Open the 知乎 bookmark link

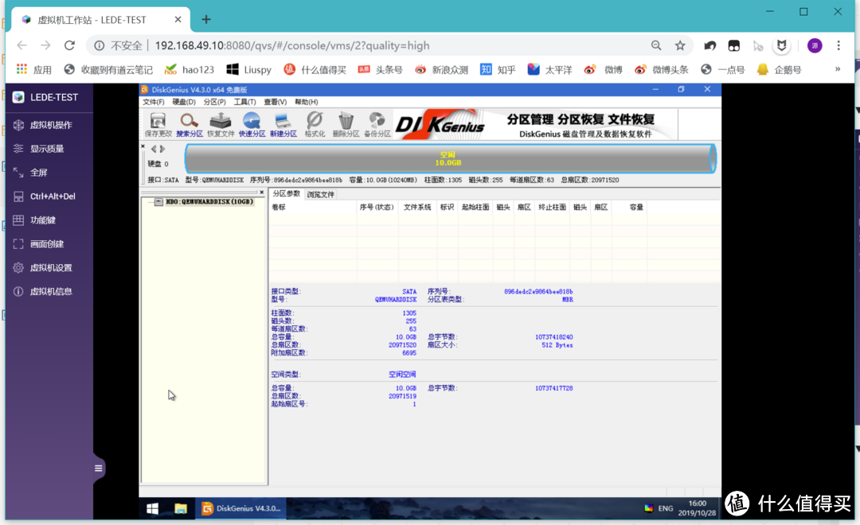(x=498, y=69)
